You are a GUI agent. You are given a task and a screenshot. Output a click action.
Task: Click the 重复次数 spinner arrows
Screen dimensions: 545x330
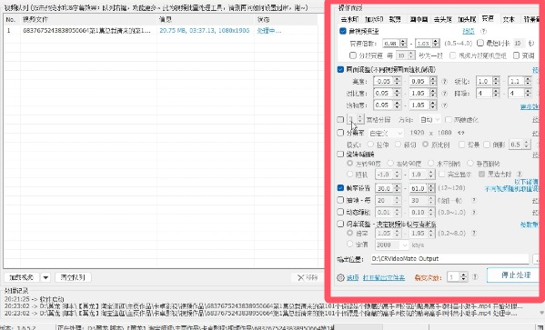(x=464, y=277)
